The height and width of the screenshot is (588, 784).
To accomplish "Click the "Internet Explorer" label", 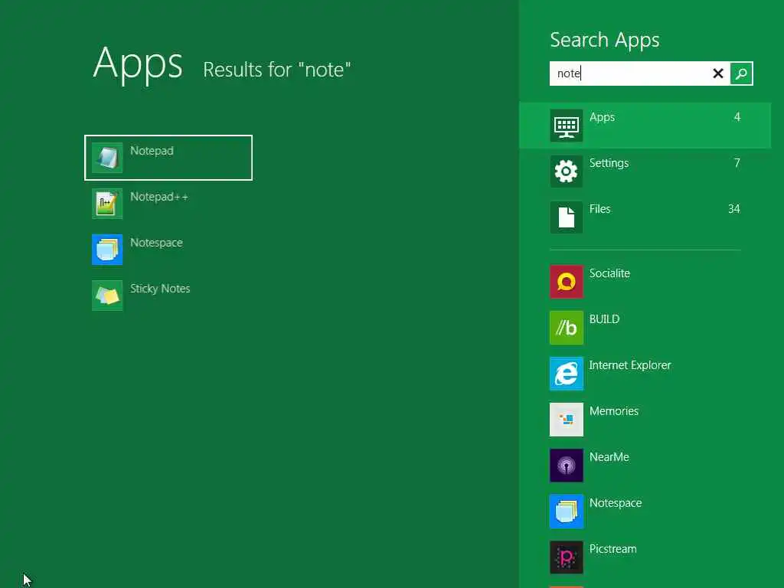I will (x=630, y=365).
